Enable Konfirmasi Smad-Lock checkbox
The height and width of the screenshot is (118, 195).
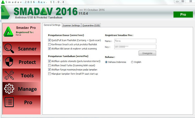[x=49, y=44]
